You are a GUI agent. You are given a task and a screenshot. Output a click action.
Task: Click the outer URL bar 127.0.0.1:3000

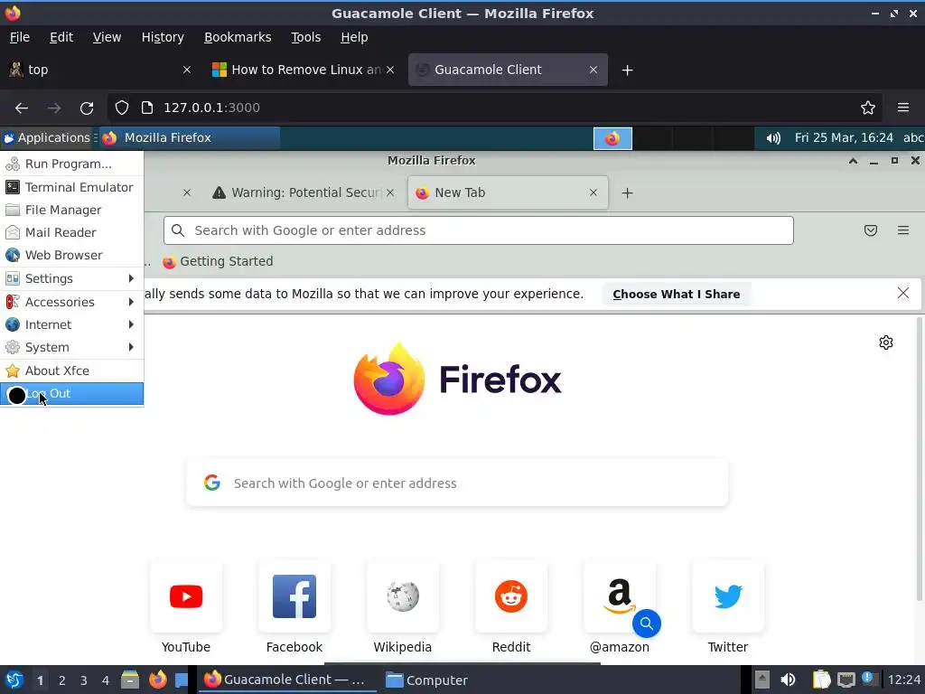494,108
